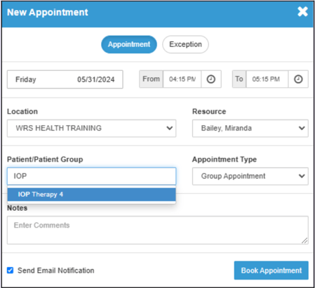Image resolution: width=315 pixels, height=288 pixels.
Task: Click the Book Appointment button
Action: pos(272,270)
